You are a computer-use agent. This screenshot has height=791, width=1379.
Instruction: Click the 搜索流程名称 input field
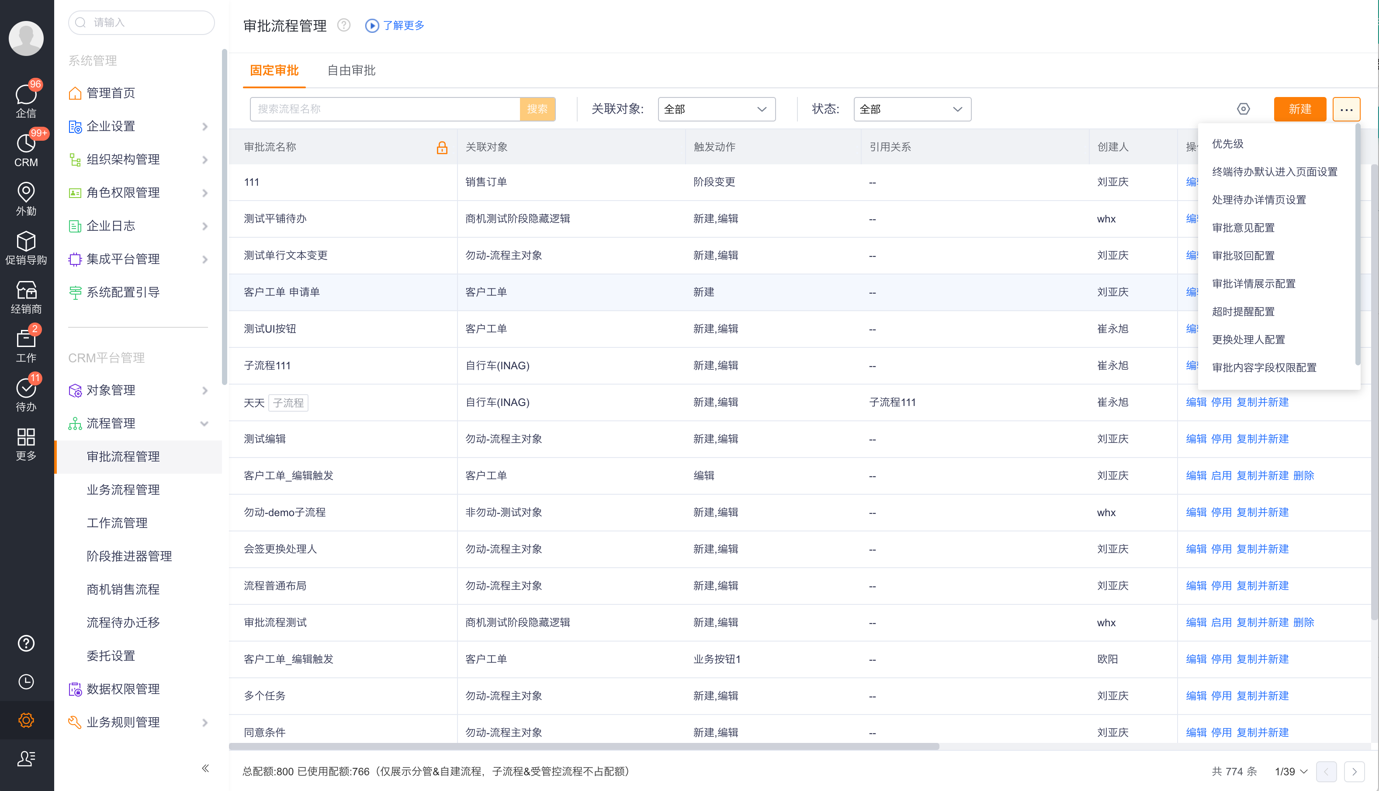385,109
